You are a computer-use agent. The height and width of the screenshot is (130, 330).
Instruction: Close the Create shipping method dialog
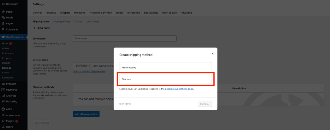click(212, 54)
